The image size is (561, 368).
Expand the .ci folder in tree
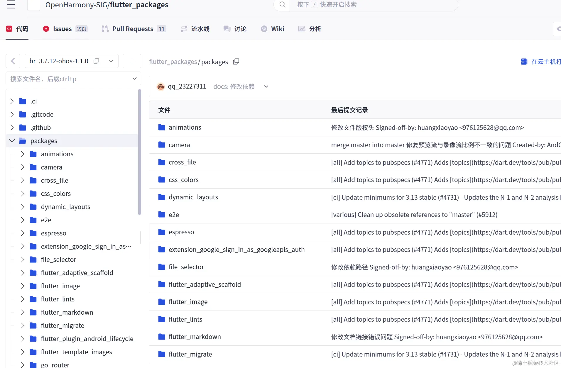(x=12, y=101)
